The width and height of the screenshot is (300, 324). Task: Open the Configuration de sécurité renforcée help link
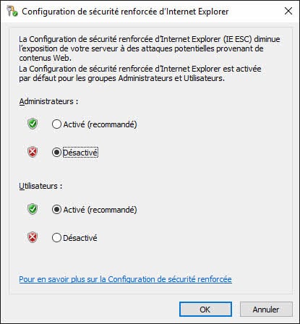click(125, 279)
